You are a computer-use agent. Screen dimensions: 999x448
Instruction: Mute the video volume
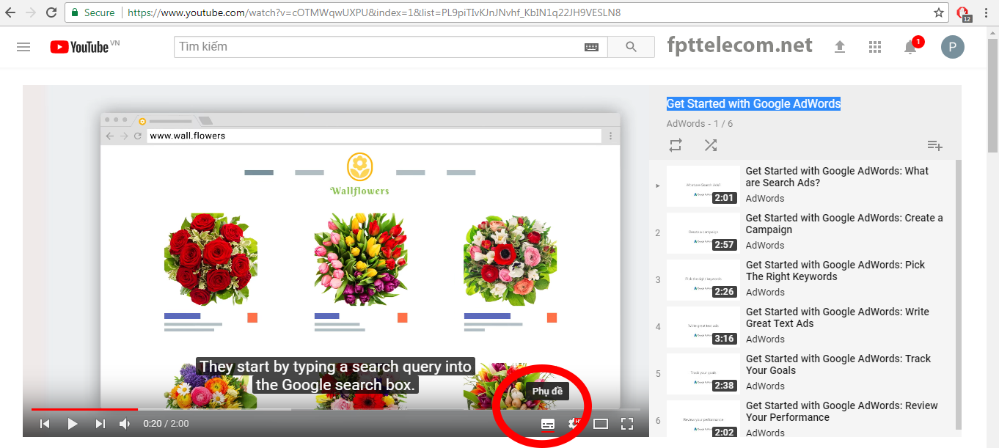(x=125, y=424)
